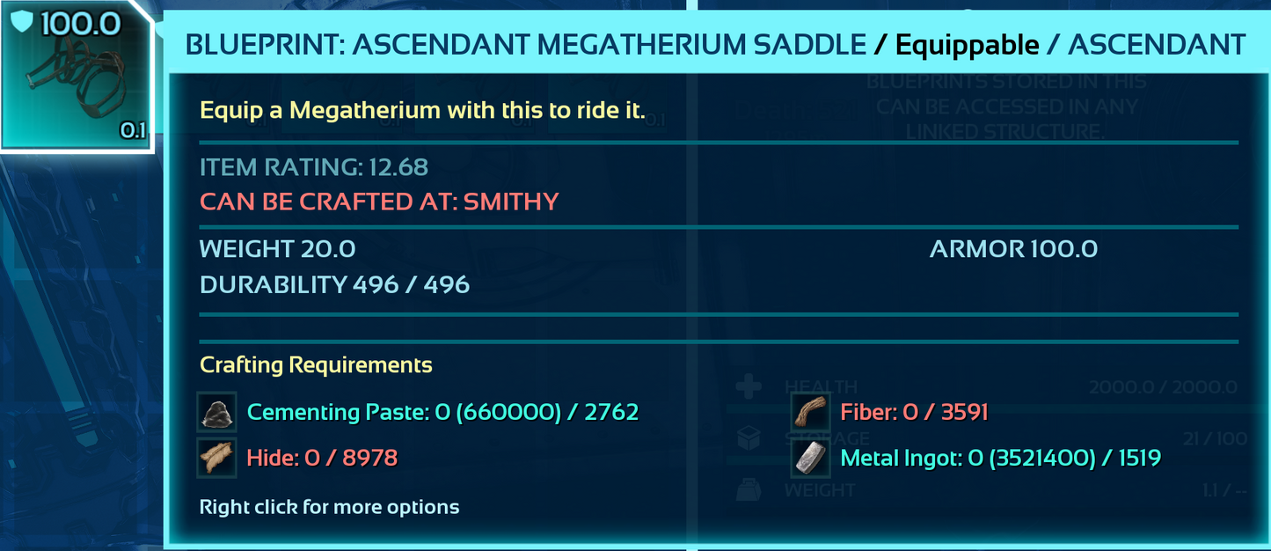The image size is (1271, 551).
Task: Click the faded health plus icon
Action: pos(749,387)
